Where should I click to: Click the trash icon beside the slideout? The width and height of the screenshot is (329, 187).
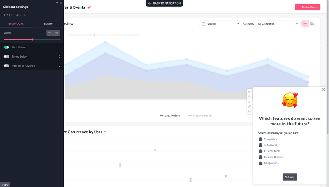click(x=249, y=92)
